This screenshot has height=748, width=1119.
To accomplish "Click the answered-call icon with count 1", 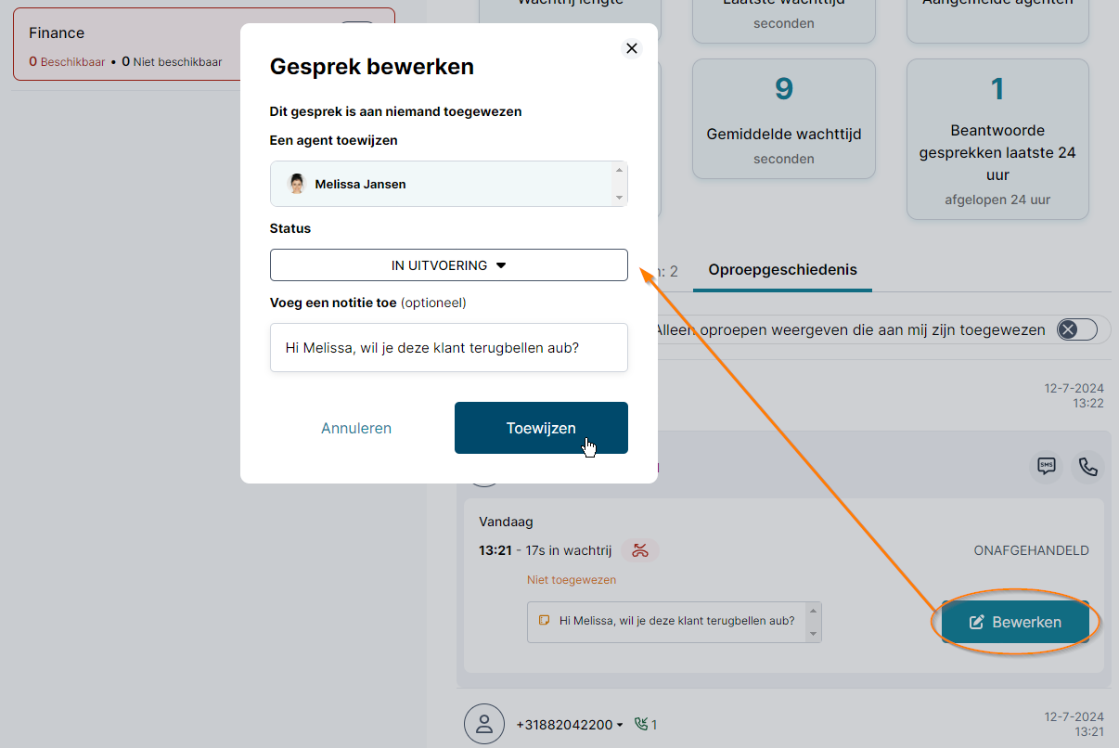I will point(646,725).
